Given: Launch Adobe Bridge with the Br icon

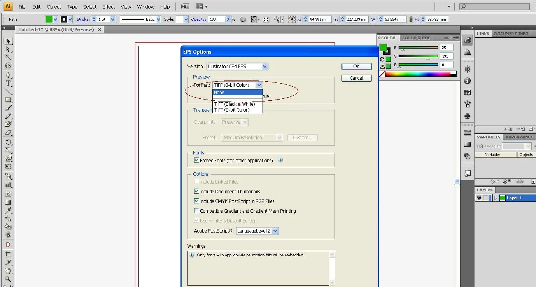Looking at the screenshot, I should tap(185, 7).
